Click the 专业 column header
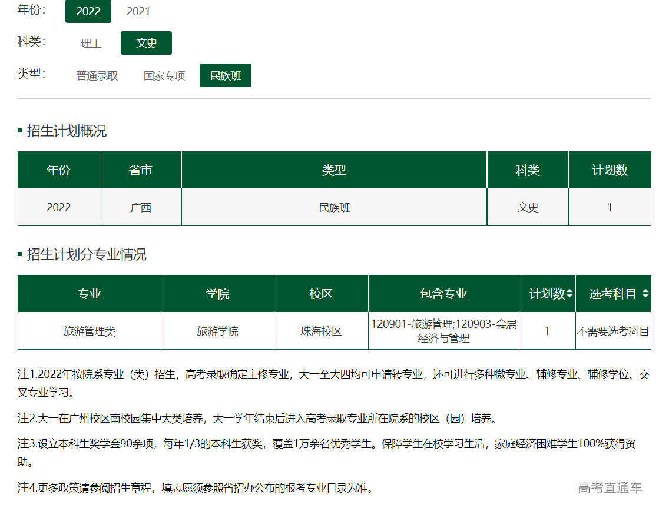The height and width of the screenshot is (511, 659). [90, 294]
